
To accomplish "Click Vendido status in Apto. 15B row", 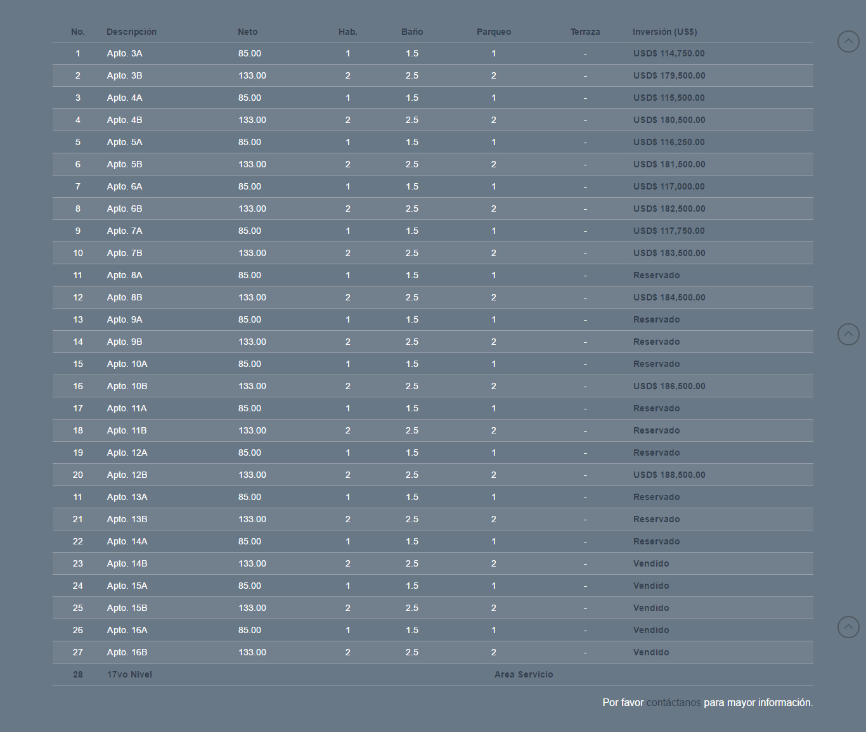I will pos(651,608).
